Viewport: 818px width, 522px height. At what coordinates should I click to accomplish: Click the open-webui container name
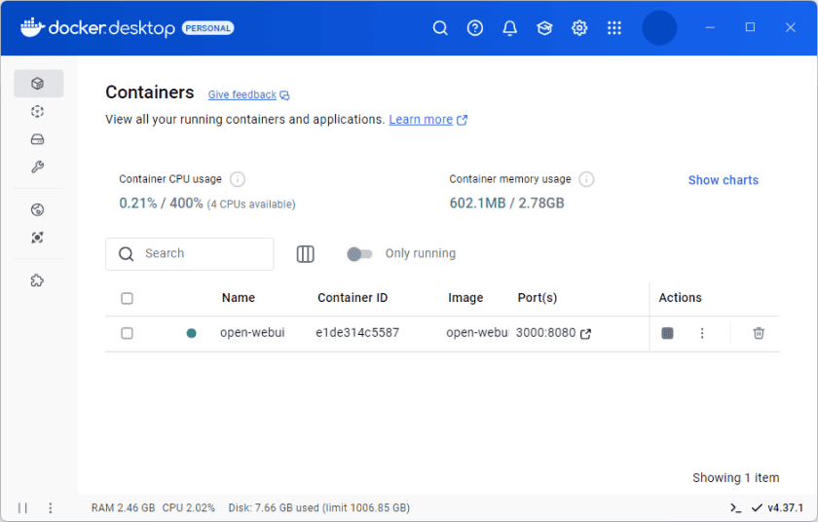pos(252,333)
